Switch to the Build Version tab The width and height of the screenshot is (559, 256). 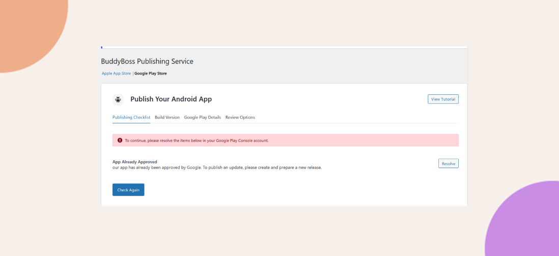[x=167, y=117]
